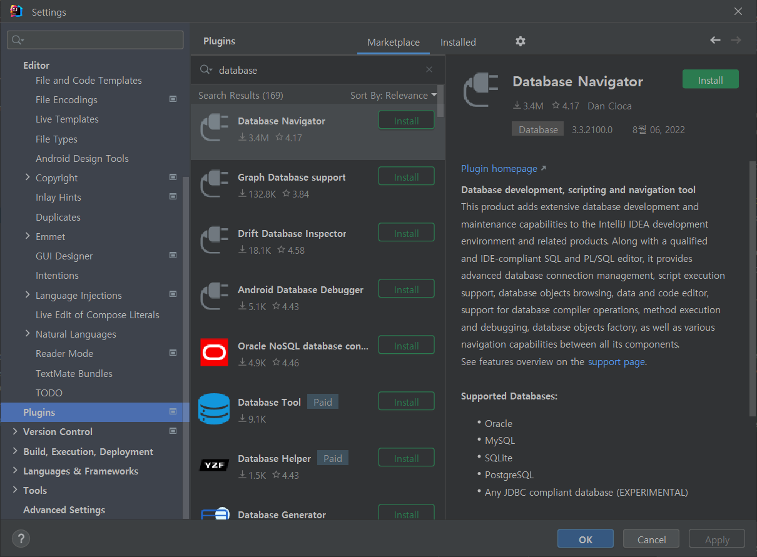Install the Graph Database support plugin
The width and height of the screenshot is (757, 557).
click(x=407, y=177)
